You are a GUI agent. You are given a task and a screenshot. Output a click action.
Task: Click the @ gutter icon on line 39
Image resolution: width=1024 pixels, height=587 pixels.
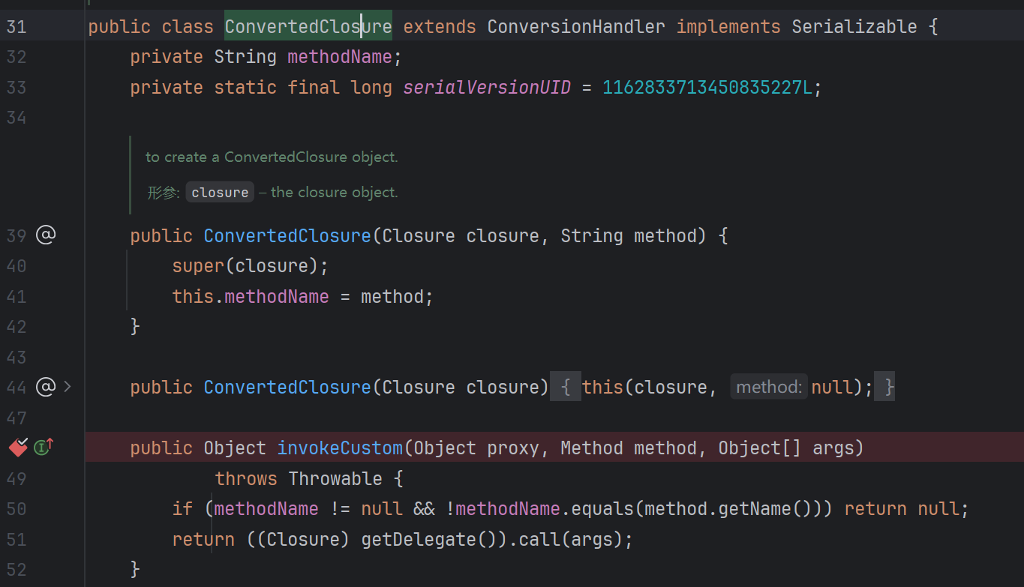coord(46,235)
